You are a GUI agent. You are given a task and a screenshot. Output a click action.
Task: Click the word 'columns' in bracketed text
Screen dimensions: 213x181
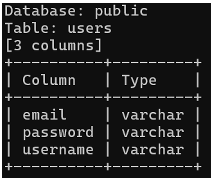[62, 46]
